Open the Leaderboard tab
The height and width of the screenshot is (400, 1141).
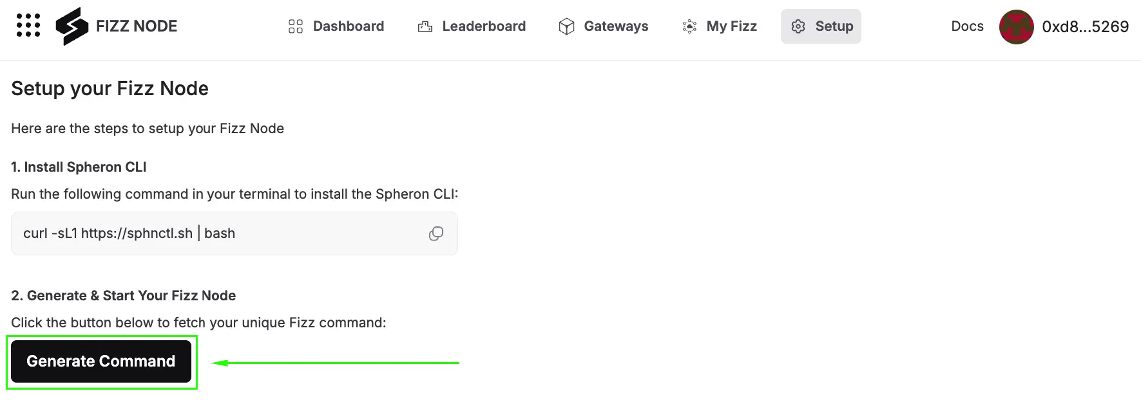pyautogui.click(x=484, y=26)
